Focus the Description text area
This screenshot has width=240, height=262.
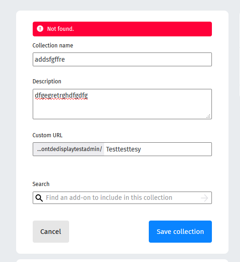coord(122,104)
